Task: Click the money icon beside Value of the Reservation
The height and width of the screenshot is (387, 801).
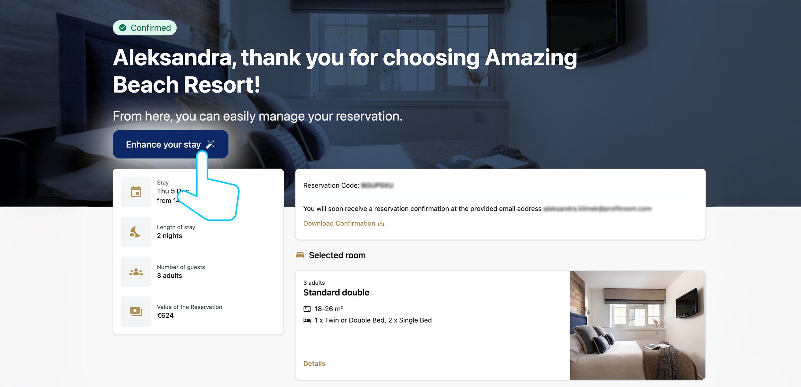Action: click(136, 311)
